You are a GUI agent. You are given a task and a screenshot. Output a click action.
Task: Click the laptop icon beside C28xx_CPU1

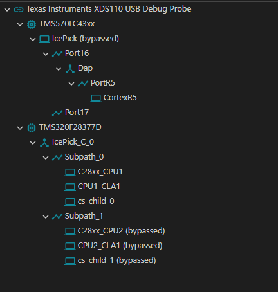[x=70, y=172]
